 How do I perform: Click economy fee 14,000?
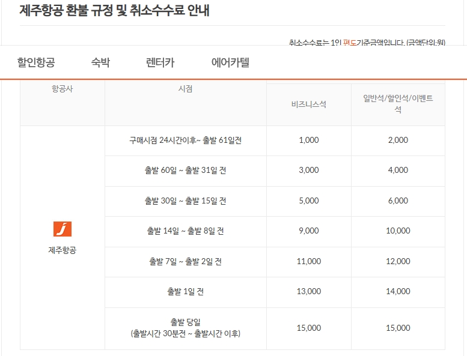pyautogui.click(x=398, y=291)
